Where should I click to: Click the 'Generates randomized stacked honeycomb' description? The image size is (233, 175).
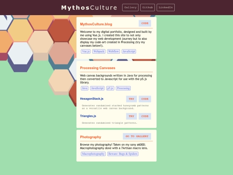115,107
